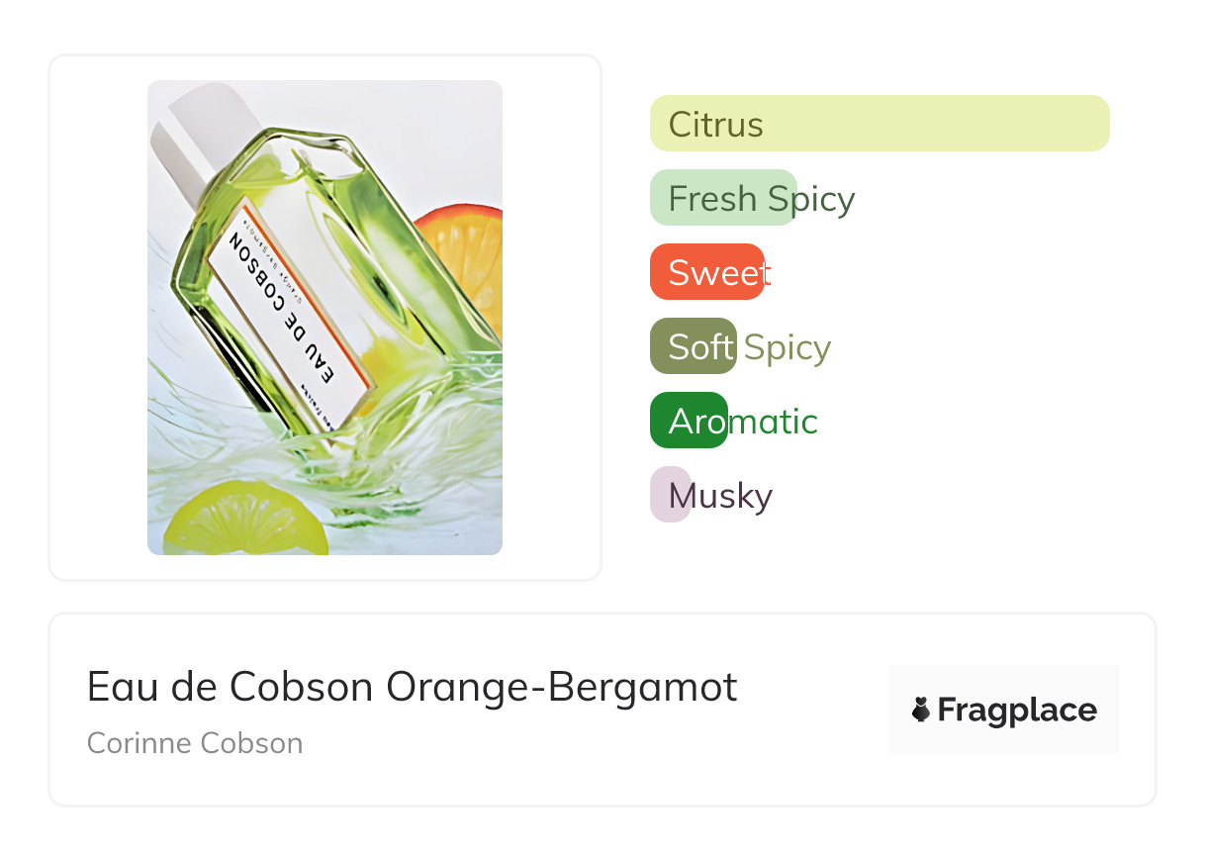
Task: Click the Aromatic accord bar
Action: [x=689, y=421]
